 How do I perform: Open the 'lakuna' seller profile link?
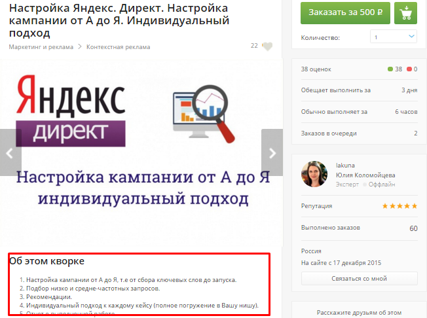(345, 166)
